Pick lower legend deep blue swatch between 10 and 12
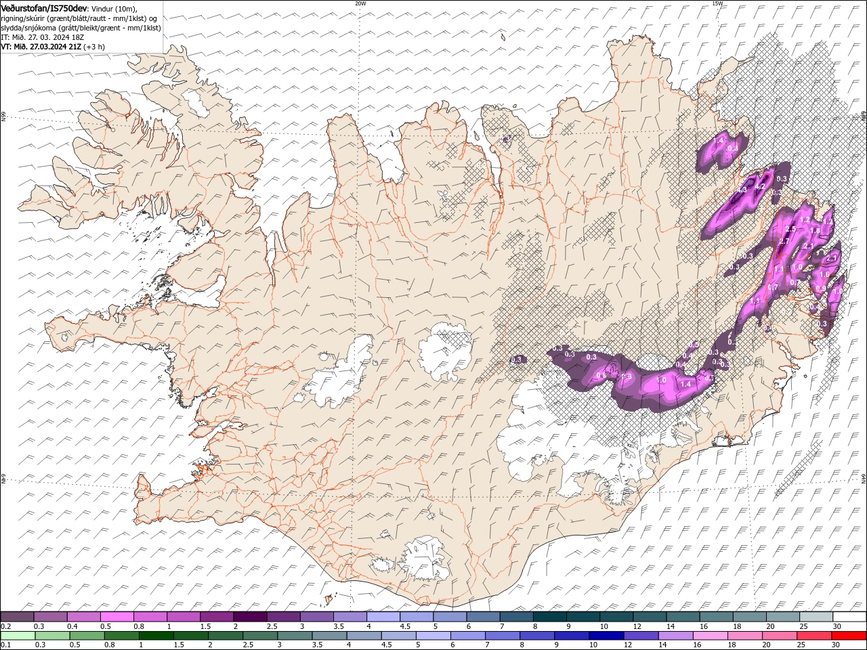The image size is (867, 650). point(606,636)
